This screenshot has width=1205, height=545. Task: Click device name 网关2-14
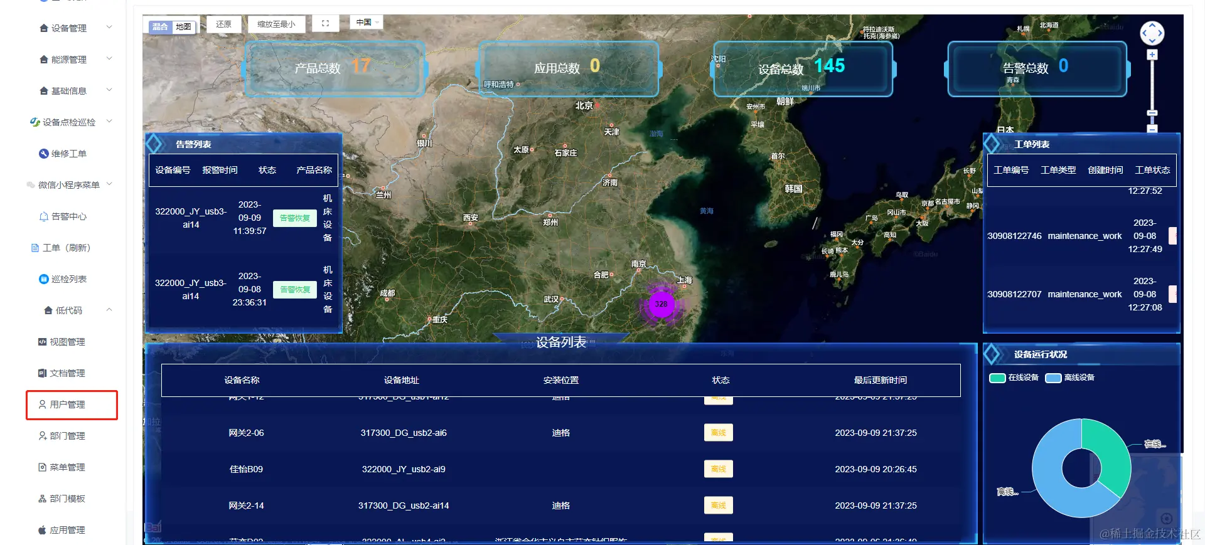(246, 505)
